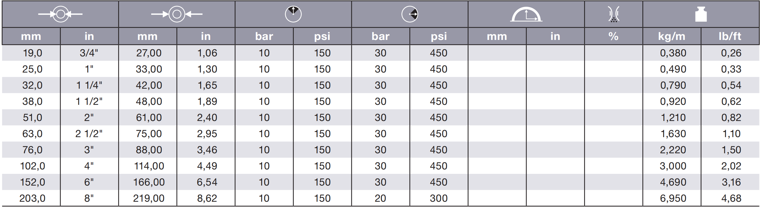760x207 pixels.
Task: Select the lb/ft column header
Action: coord(730,36)
